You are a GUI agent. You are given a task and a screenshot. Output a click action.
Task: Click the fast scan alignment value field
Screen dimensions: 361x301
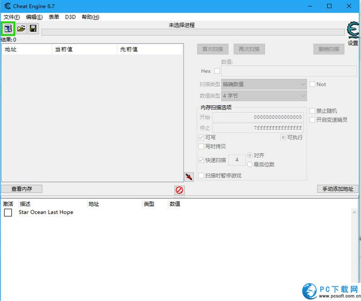[237, 160]
